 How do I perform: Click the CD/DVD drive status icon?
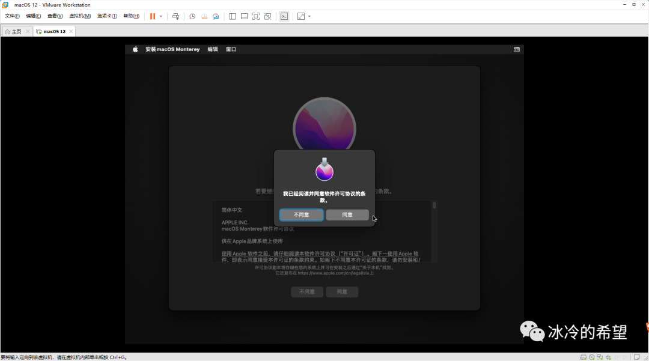tap(592, 357)
